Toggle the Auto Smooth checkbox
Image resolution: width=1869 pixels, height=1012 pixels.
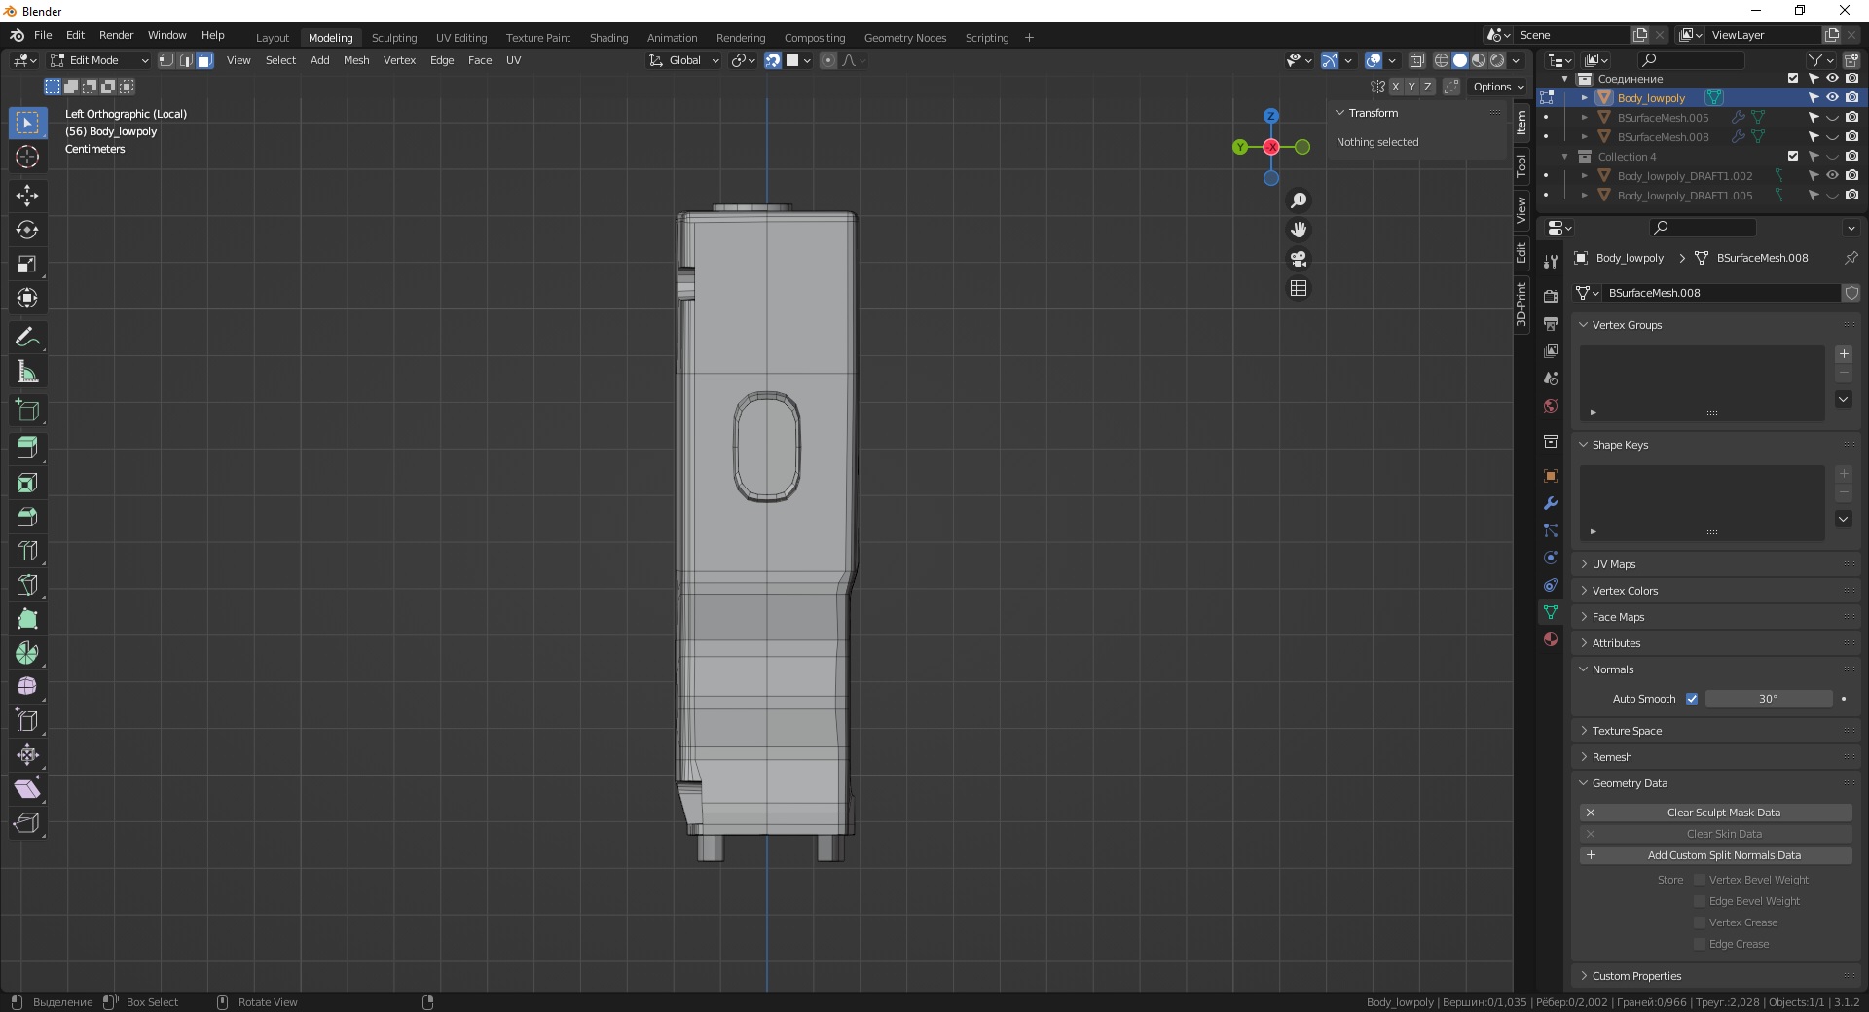[1692, 699]
